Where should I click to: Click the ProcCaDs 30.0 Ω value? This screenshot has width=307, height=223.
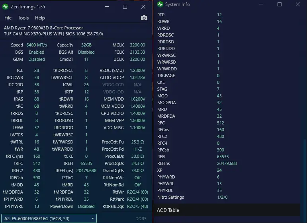(x=137, y=156)
